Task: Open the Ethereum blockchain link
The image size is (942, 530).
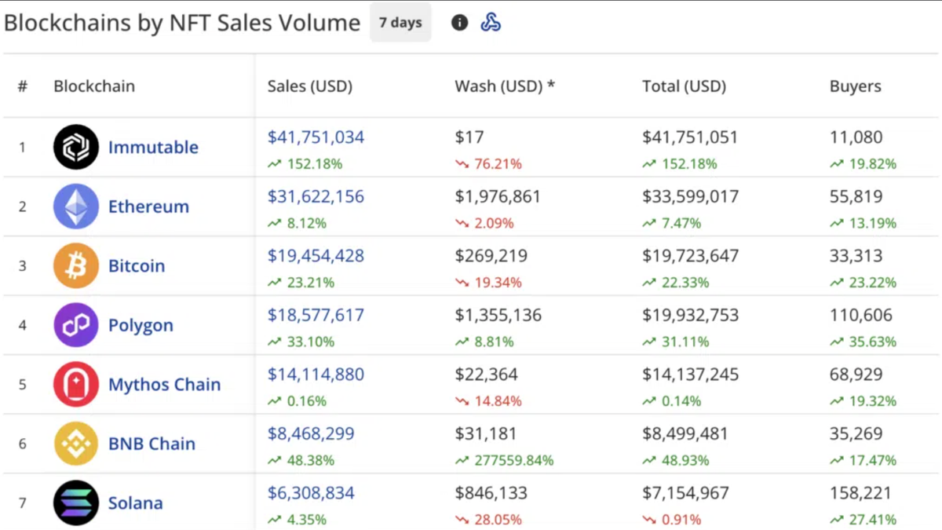Action: [148, 207]
